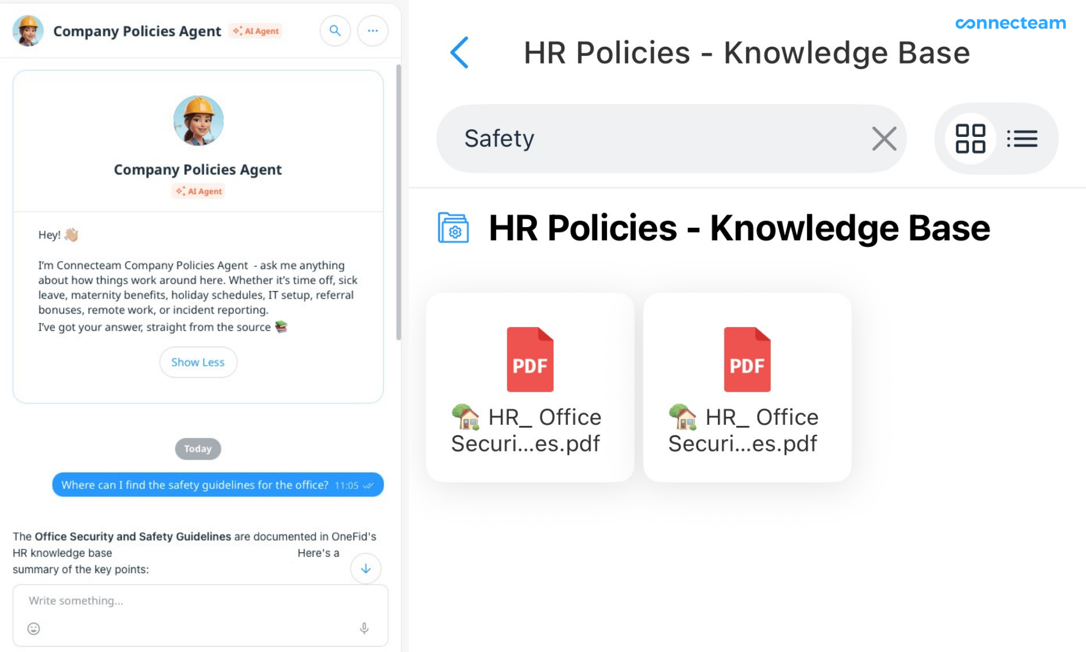Open the first HR_ Office Security PDF card

[x=530, y=387]
